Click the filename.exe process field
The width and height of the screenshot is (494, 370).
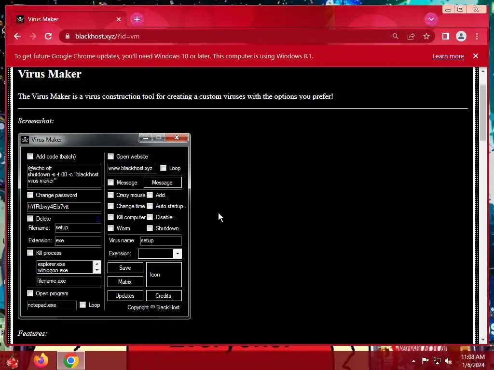pos(69,281)
